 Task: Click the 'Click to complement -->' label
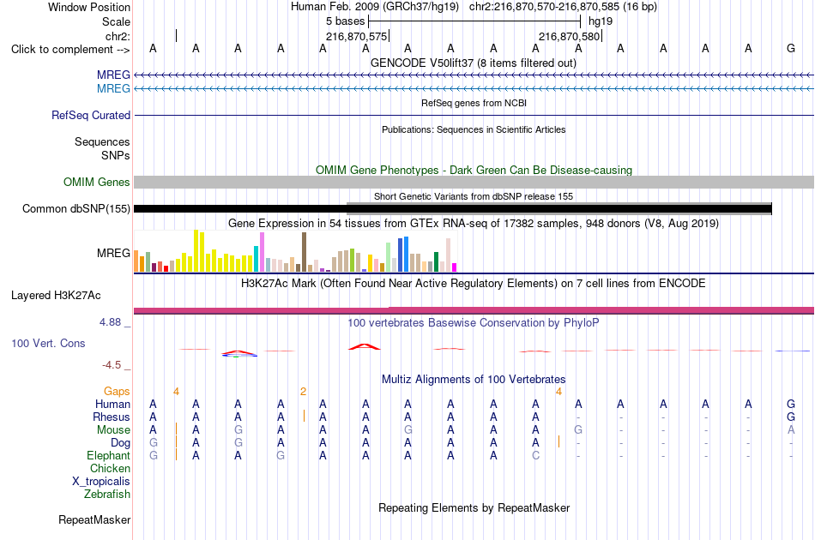[70, 50]
